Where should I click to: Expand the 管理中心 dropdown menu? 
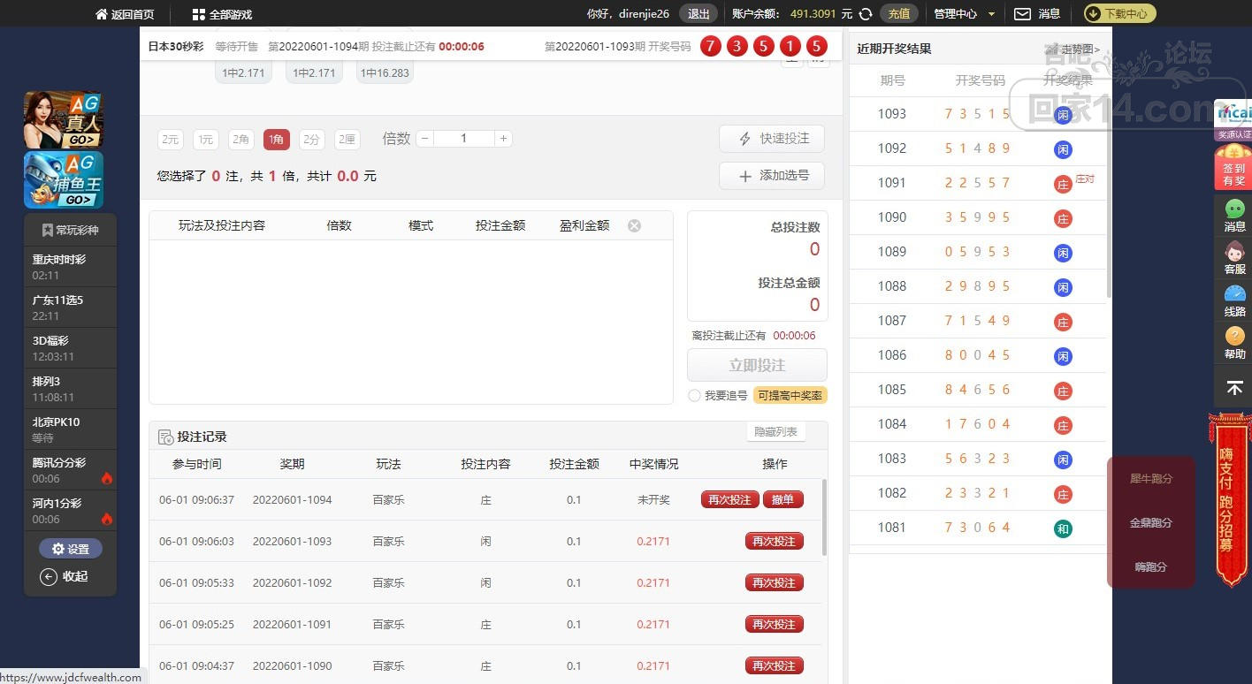tap(965, 14)
